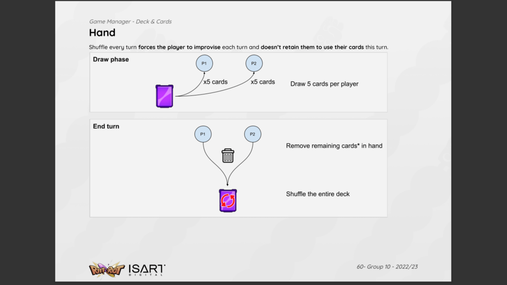Select the P1 circle in End turn
The height and width of the screenshot is (285, 507).
pyautogui.click(x=203, y=134)
